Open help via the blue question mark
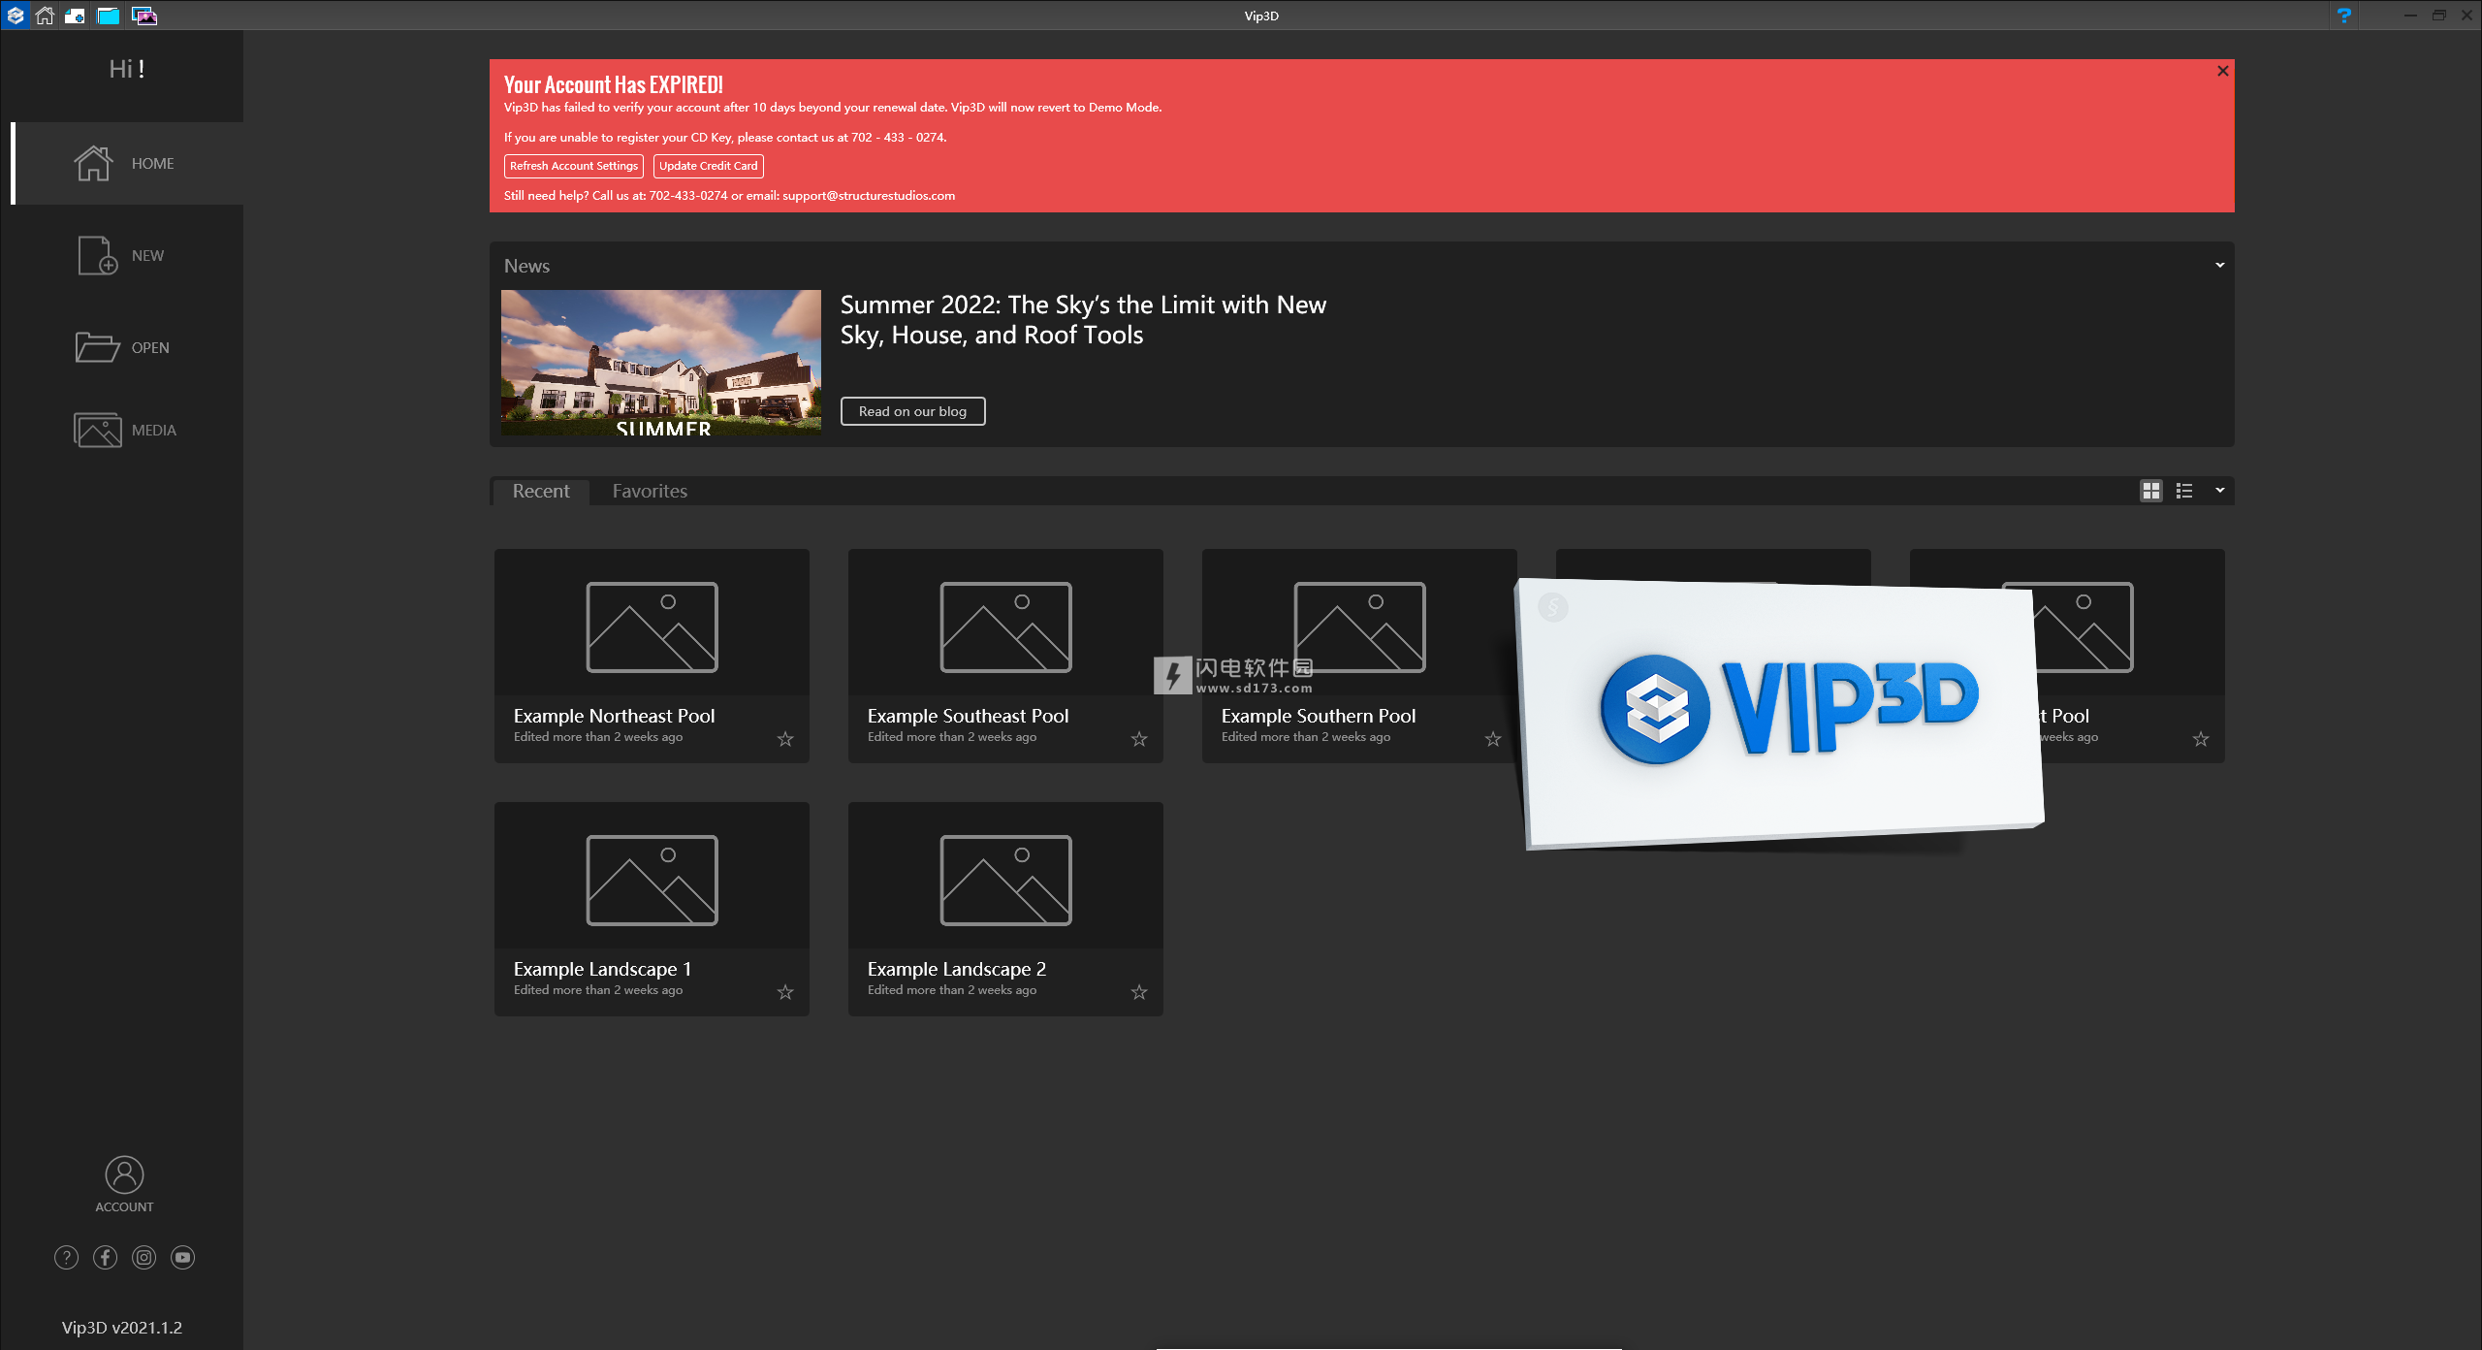2482x1350 pixels. click(2343, 16)
